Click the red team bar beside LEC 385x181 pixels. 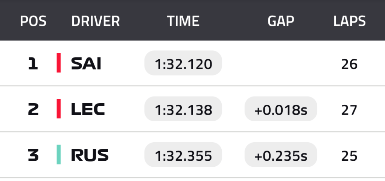(x=59, y=109)
